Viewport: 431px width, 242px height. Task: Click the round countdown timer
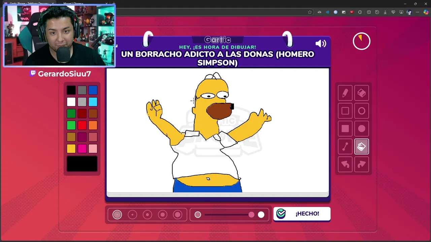361,41
